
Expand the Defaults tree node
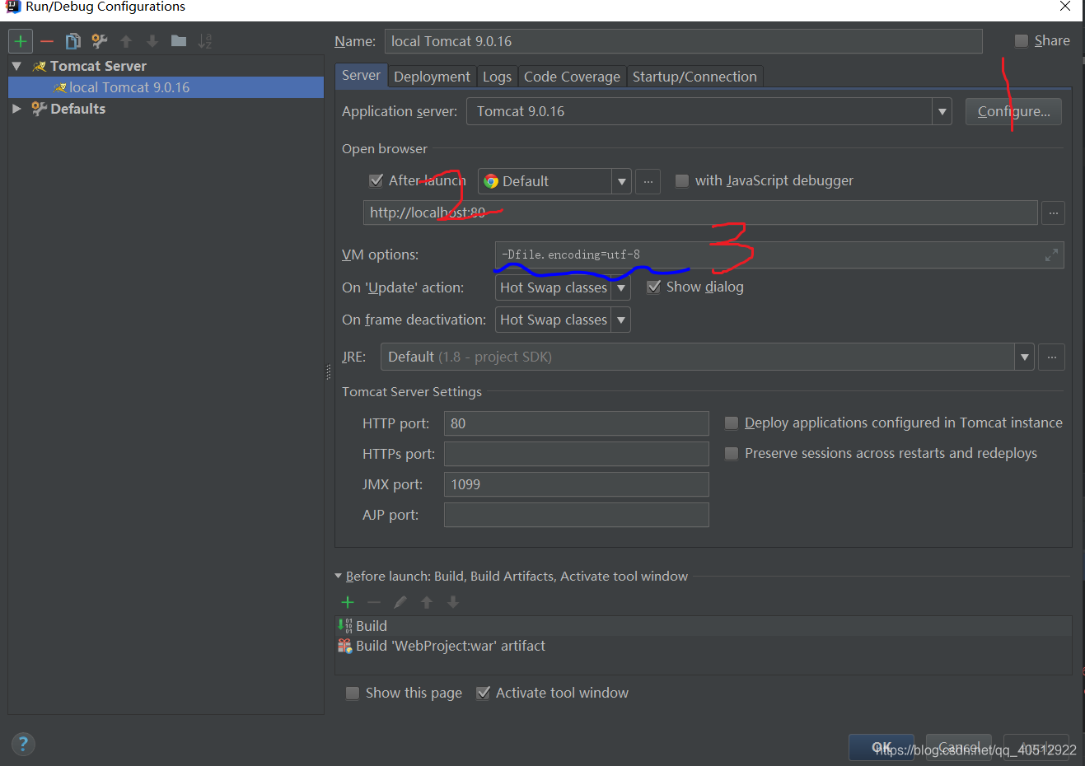click(x=17, y=109)
